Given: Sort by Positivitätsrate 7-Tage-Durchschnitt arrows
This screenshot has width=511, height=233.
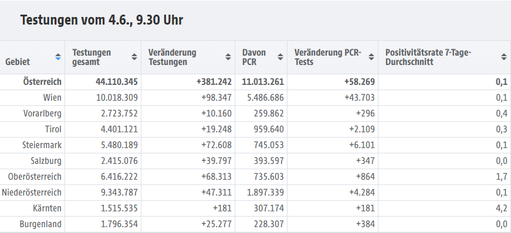Looking at the screenshot, I should click(x=504, y=57).
